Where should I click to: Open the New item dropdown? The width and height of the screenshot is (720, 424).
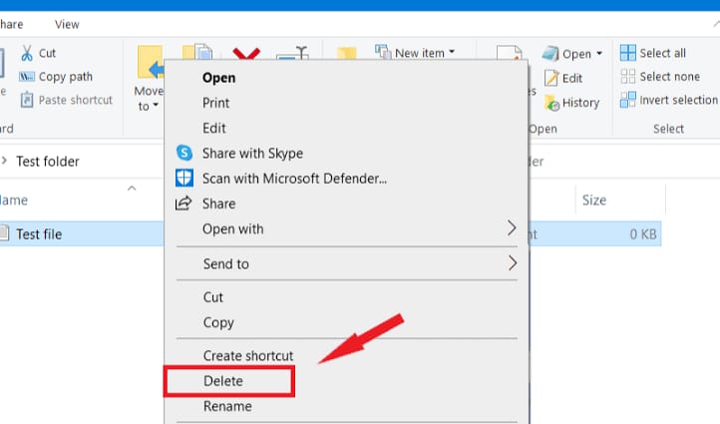coord(415,53)
